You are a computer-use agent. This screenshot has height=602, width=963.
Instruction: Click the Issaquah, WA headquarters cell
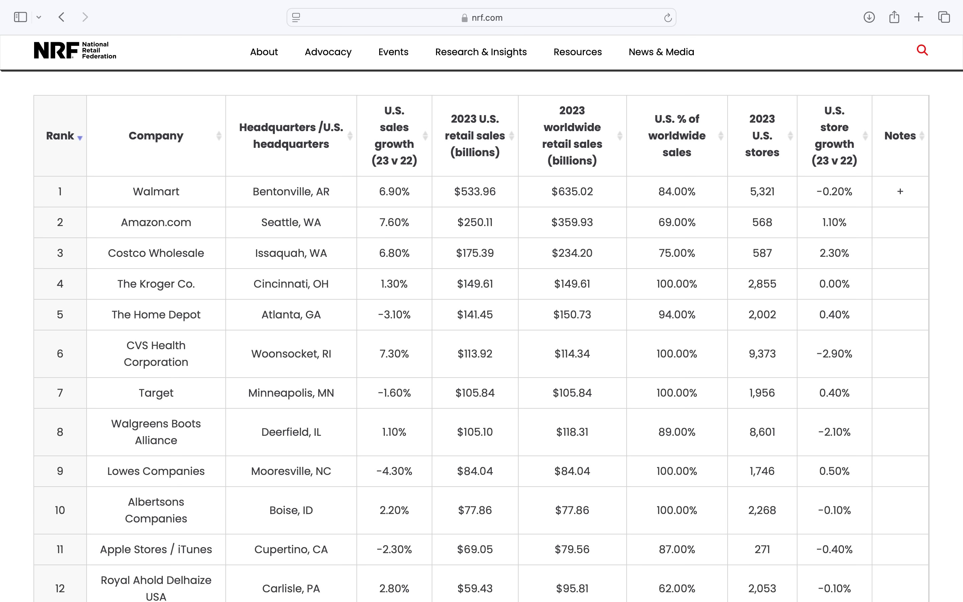pos(291,253)
